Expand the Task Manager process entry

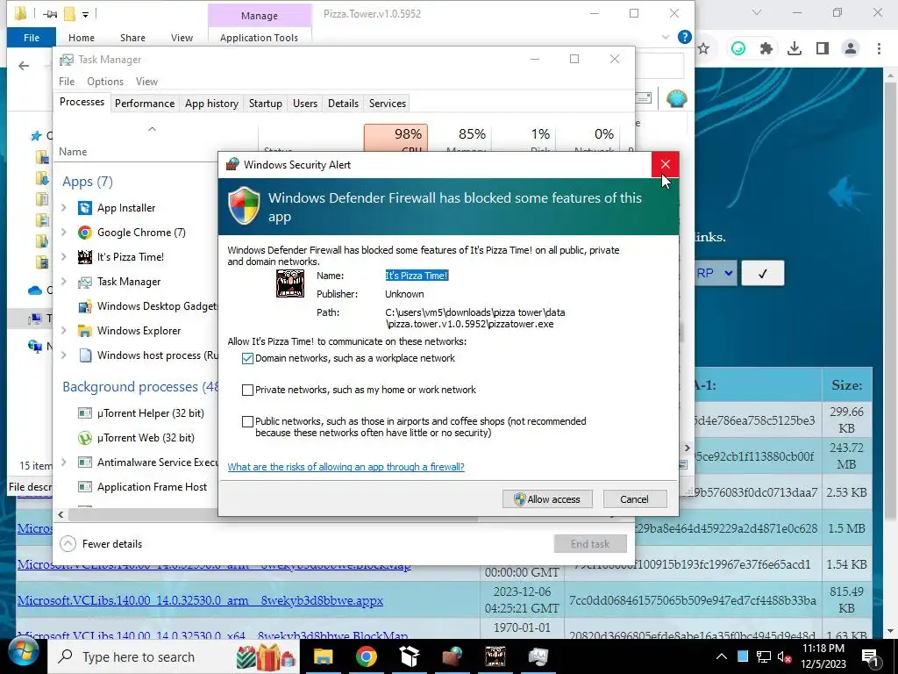[64, 282]
